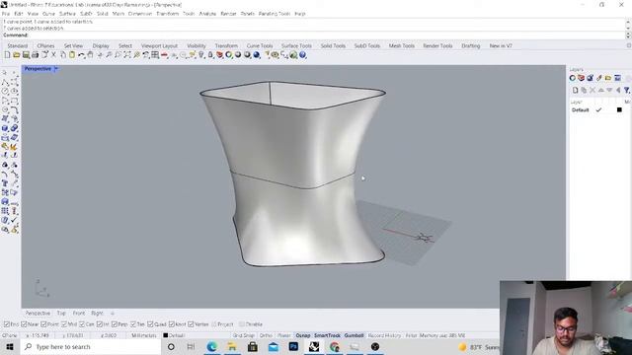The height and width of the screenshot is (355, 632).
Task: Click the Windows taskbar search box
Action: coord(91,346)
